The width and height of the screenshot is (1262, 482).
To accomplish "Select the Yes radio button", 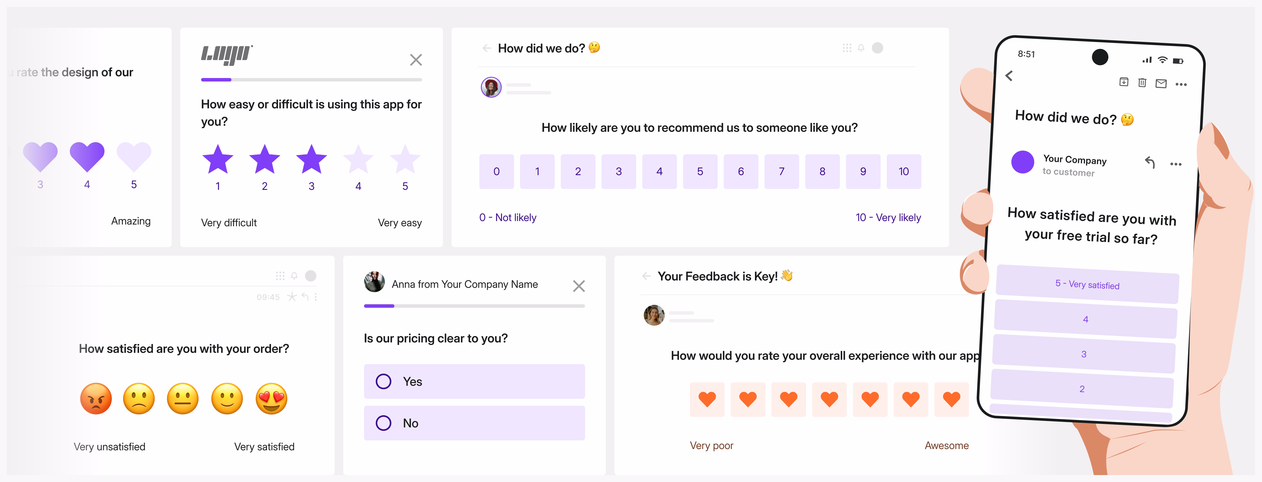I will point(383,381).
